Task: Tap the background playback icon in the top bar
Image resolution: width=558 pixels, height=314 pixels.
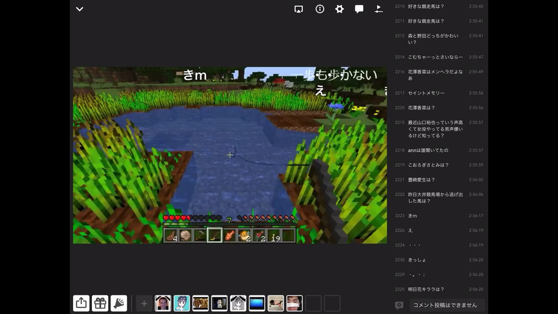Action: (378, 9)
